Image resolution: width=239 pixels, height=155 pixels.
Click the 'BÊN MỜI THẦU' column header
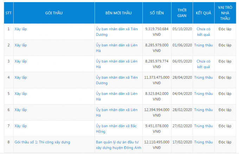118,13
